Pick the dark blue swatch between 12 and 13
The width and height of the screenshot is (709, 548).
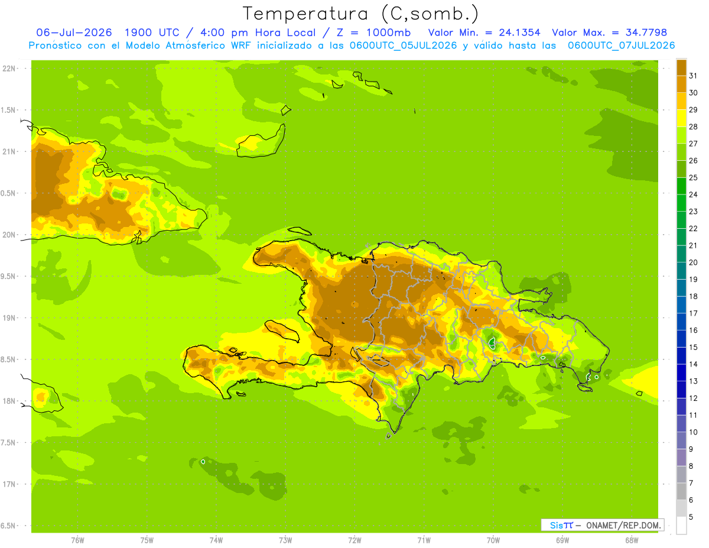(681, 390)
